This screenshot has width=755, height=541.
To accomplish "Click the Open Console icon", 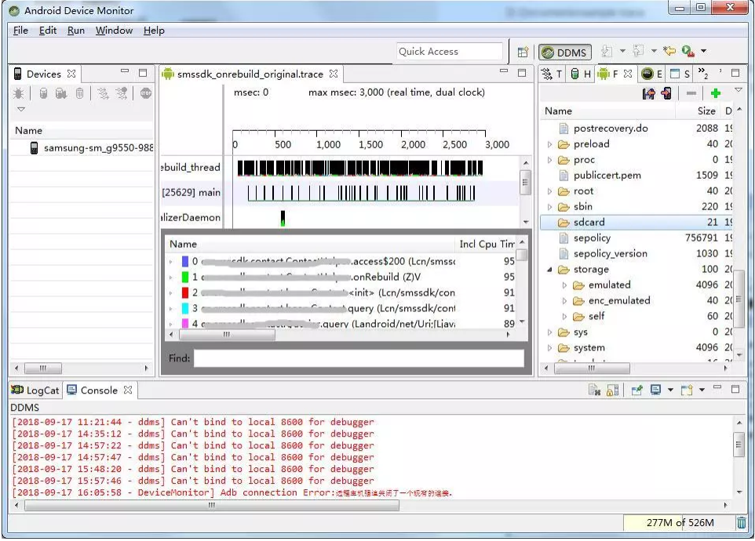I will pos(687,390).
